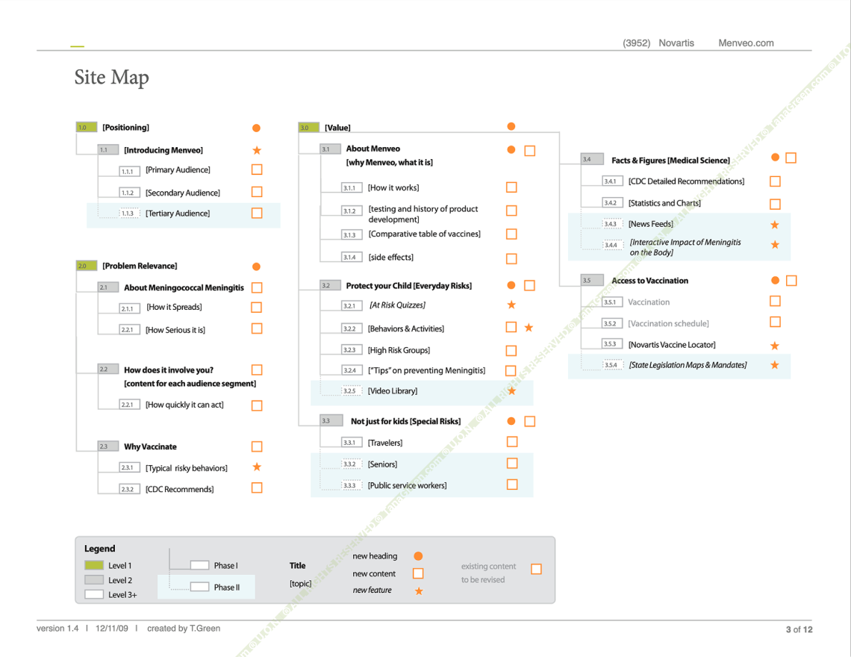This screenshot has height=657, width=851.
Task: Click the orange dot on Facts & Figures row
Action: [x=775, y=158]
